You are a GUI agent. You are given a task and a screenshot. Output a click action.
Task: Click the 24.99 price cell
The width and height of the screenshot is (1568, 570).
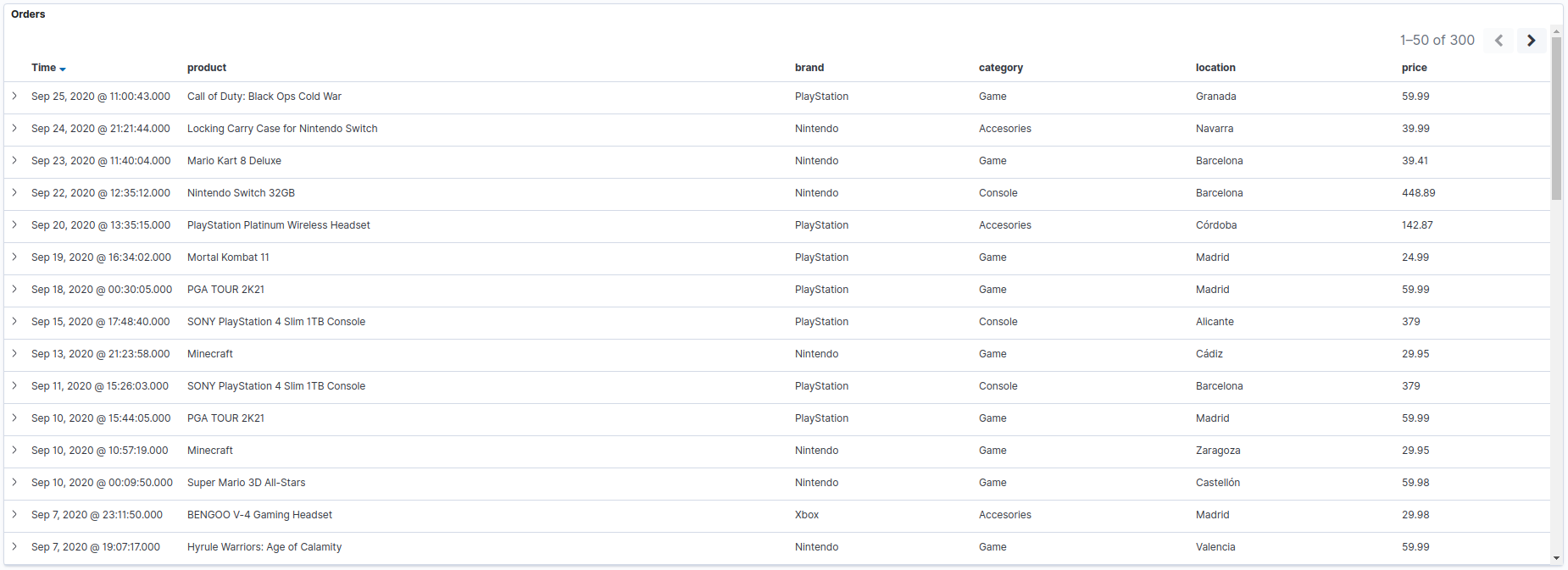click(1415, 257)
